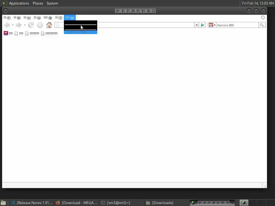This screenshot has width=275, height=206.
Task: Close the (H) Help menu
Action: 70,18
